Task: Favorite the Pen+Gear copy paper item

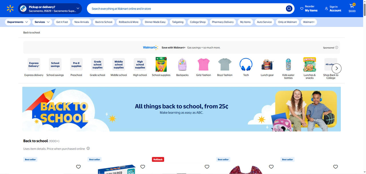Action: [x=143, y=167]
